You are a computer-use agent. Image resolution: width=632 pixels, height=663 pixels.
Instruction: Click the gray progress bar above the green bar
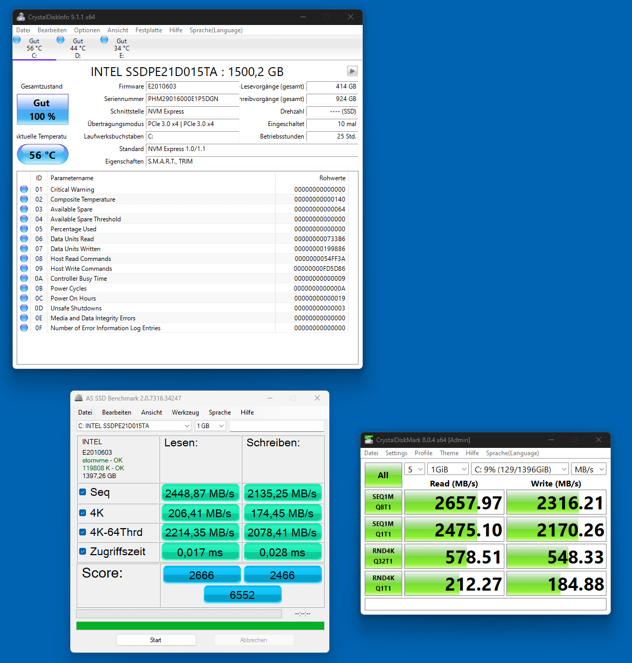(x=179, y=614)
